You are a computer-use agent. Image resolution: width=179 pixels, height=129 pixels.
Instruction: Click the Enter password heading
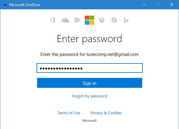click(89, 39)
